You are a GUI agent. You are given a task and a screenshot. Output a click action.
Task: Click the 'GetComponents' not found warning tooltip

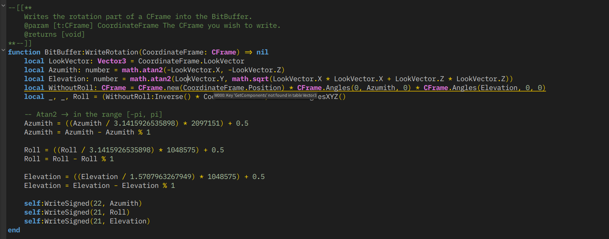pyautogui.click(x=265, y=96)
